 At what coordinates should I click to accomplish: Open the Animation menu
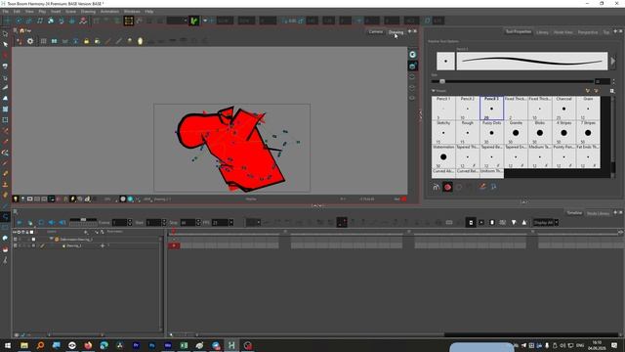109,12
